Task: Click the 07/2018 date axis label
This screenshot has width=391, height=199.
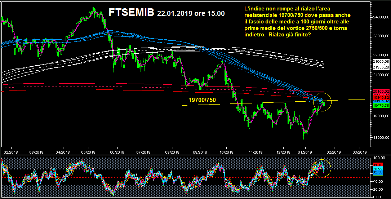Action: [143, 152]
